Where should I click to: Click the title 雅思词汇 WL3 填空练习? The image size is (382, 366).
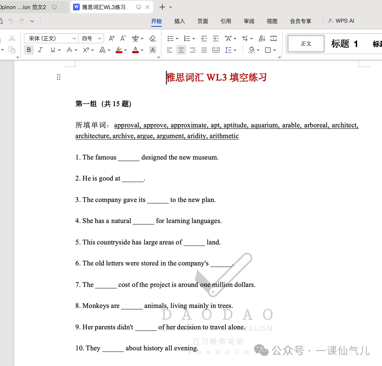click(216, 77)
